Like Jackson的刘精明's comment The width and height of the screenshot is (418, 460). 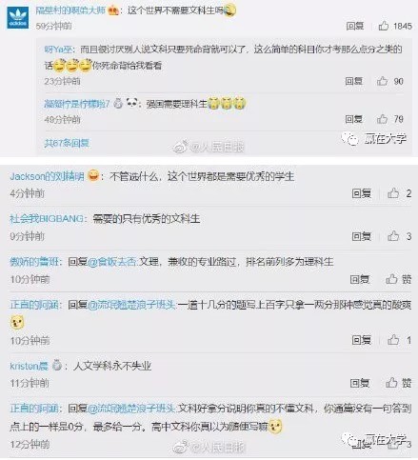point(393,193)
